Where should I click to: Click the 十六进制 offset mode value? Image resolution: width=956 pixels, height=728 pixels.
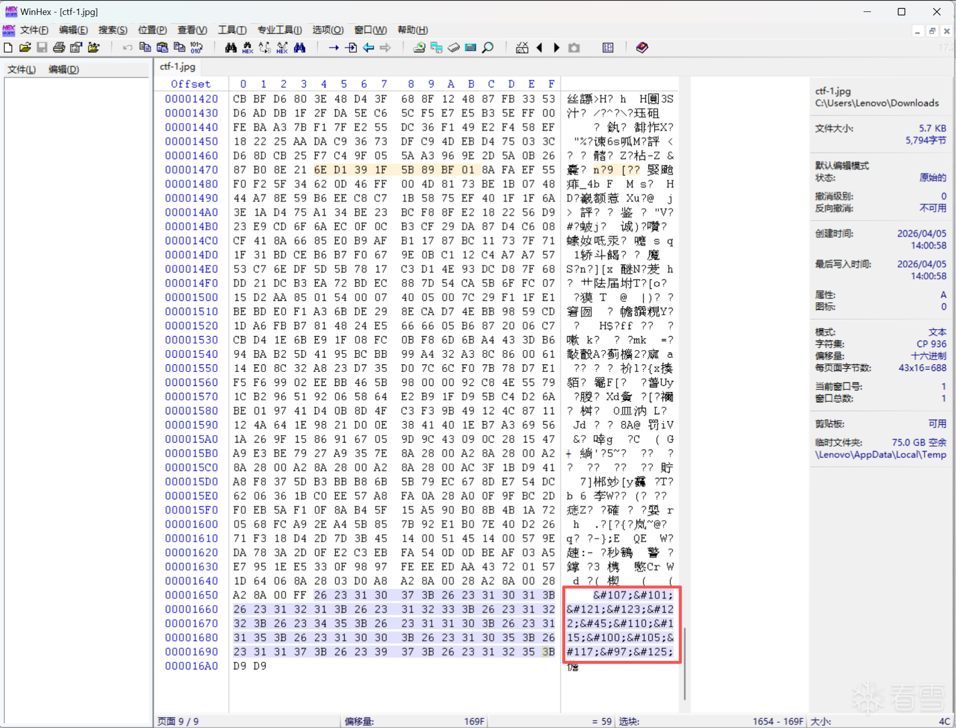point(928,356)
